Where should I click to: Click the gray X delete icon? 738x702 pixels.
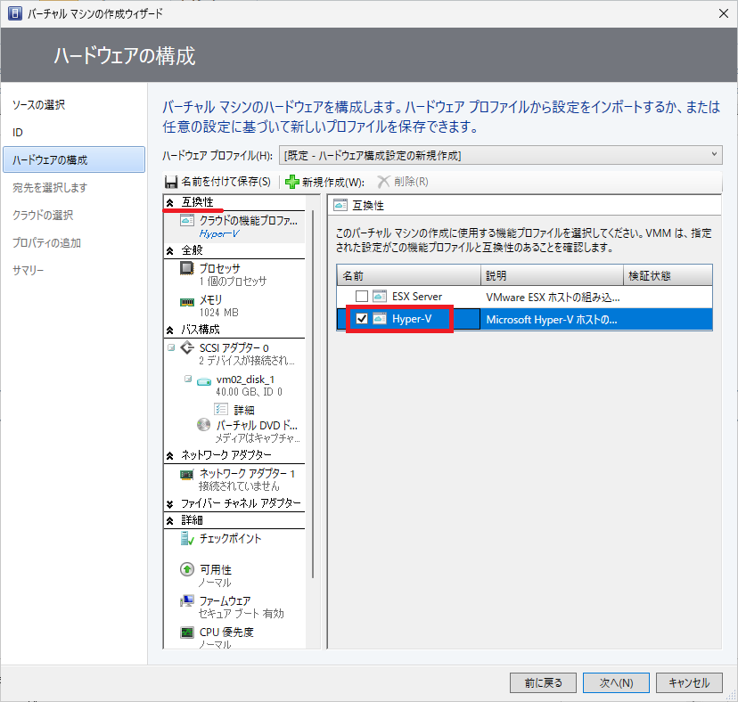(x=383, y=182)
